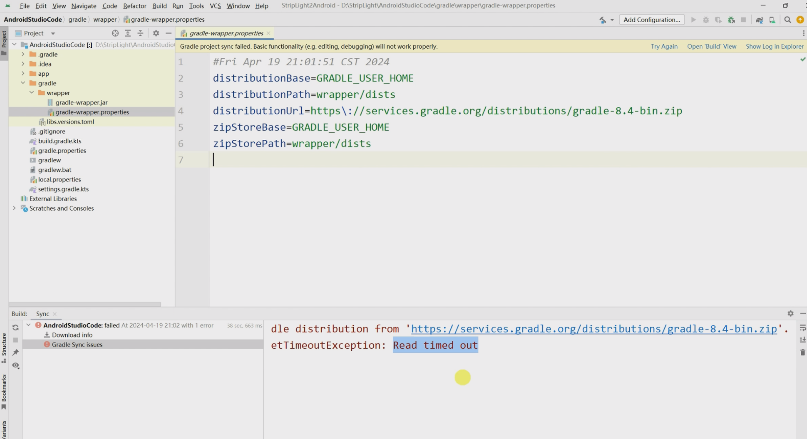The height and width of the screenshot is (439, 807).
Task: Click the Sync Project with Gradle Files icon
Action: pyautogui.click(x=759, y=20)
